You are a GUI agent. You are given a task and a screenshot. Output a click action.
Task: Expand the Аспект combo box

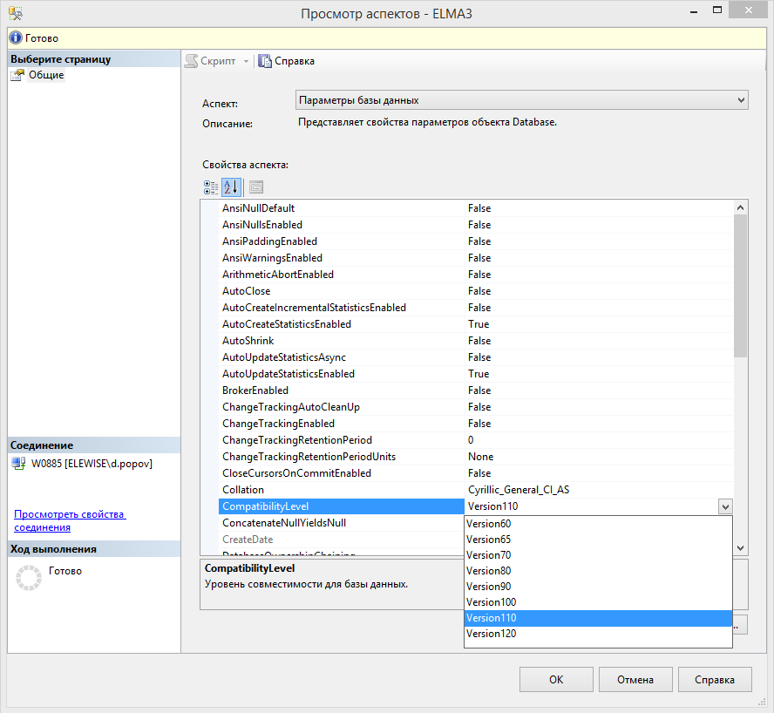741,100
